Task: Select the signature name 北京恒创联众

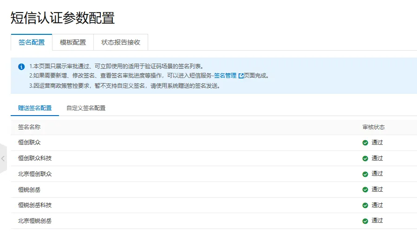Action: pyautogui.click(x=35, y=174)
